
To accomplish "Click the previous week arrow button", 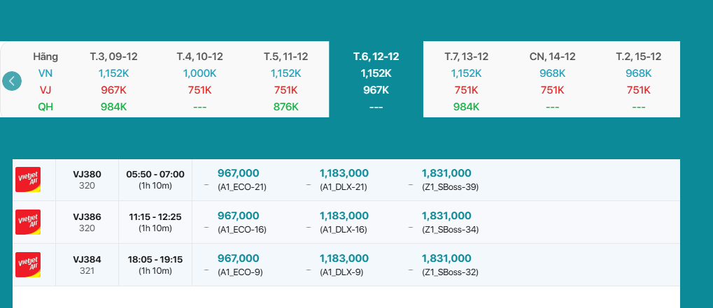I will (12, 81).
